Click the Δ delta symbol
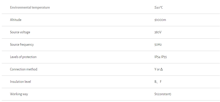 (161, 69)
